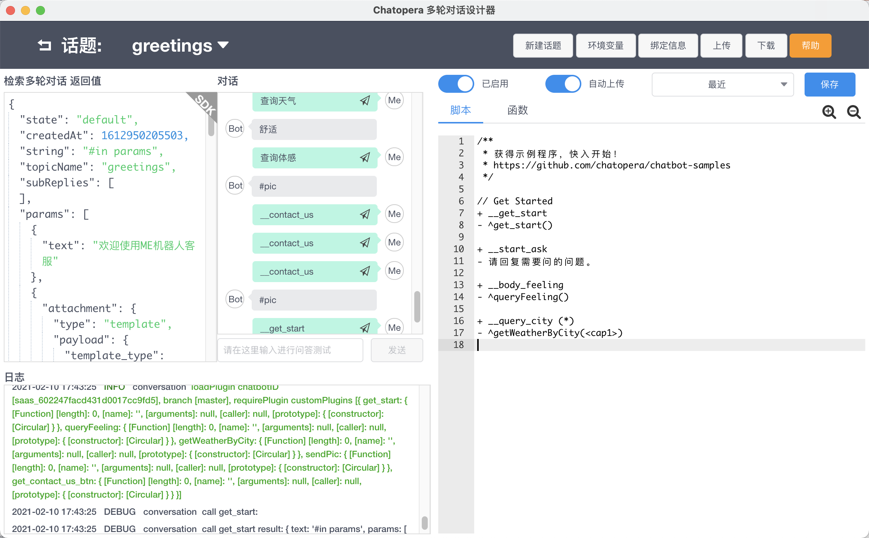The width and height of the screenshot is (869, 538).
Task: Toggle the 自动上传 switch
Action: pyautogui.click(x=563, y=84)
